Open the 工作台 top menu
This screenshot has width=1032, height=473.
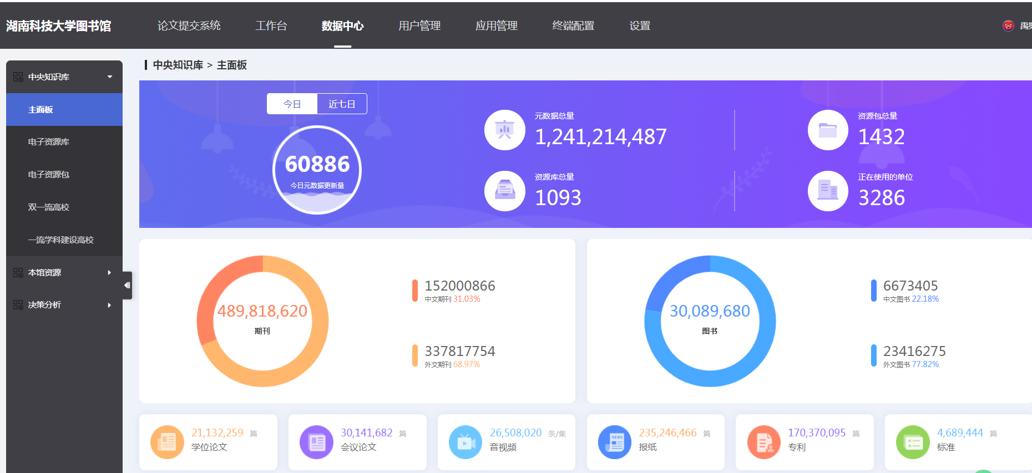click(x=271, y=26)
